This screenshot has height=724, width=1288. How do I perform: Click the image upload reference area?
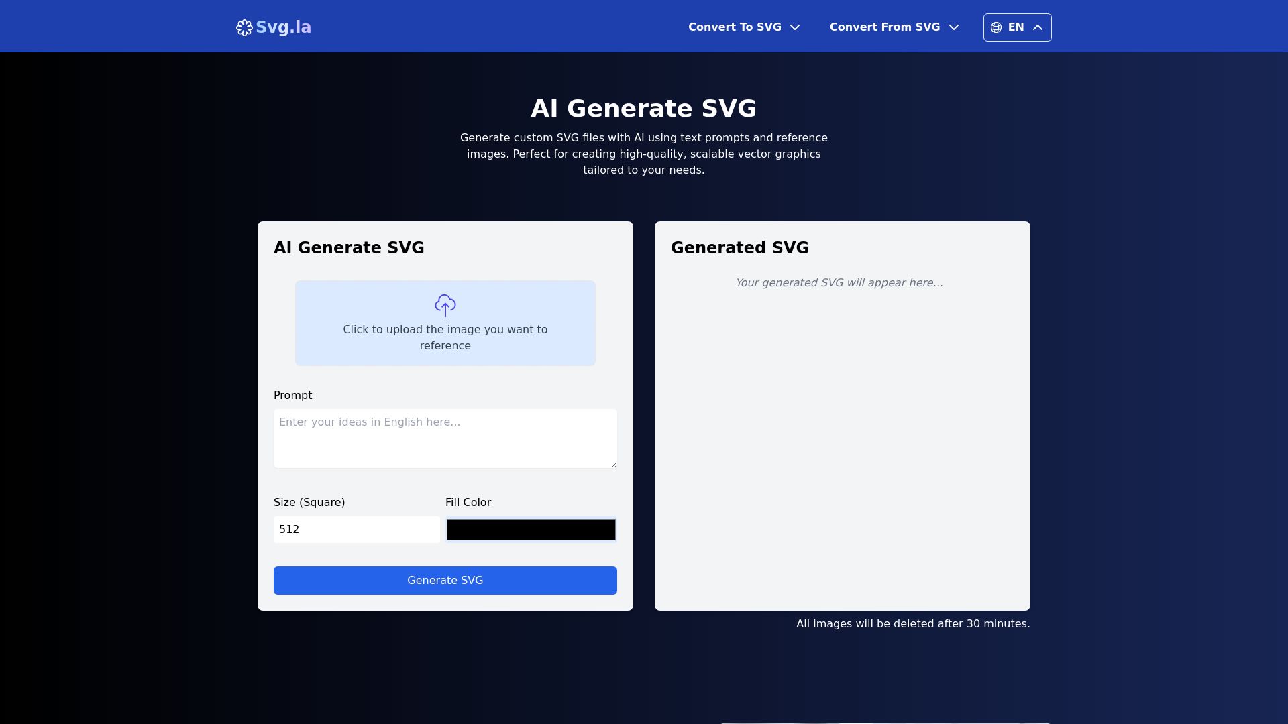click(x=445, y=322)
